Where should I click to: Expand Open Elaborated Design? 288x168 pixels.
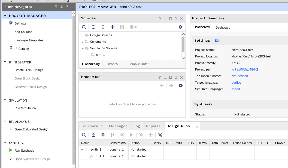11,129
